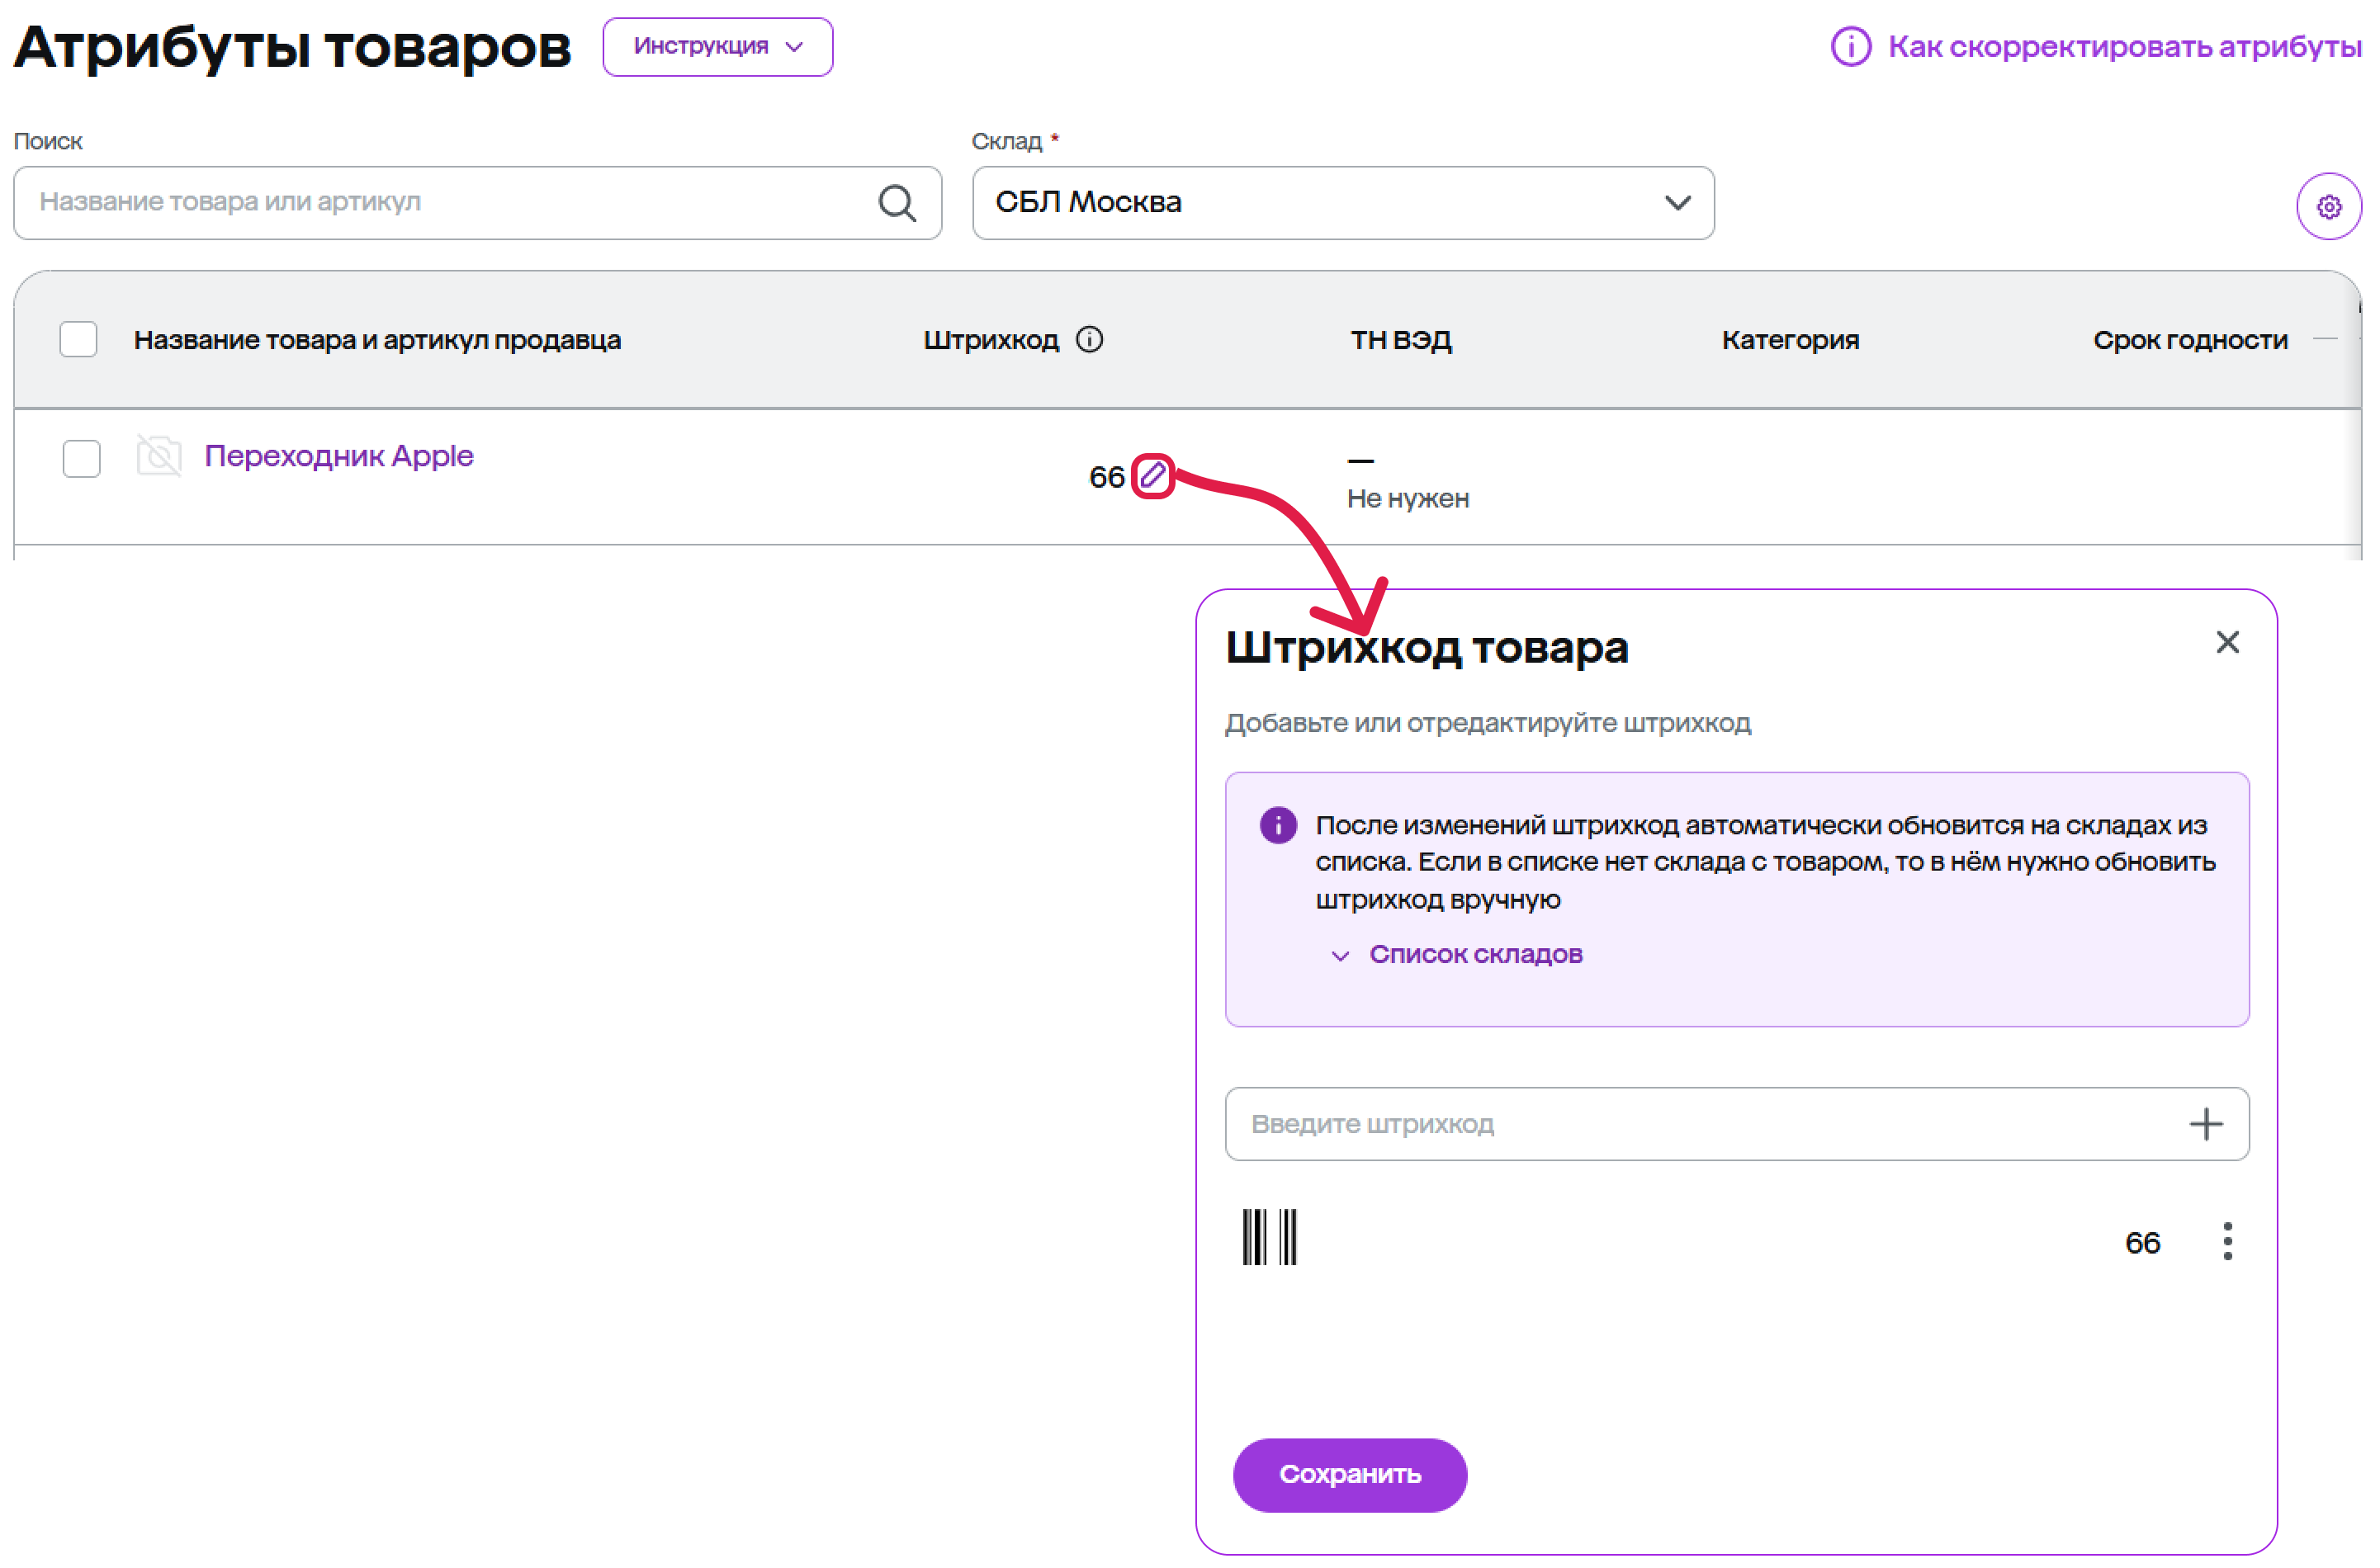Click the barcode image in the dialog
Viewport: 2380px width, 1568px height.
[1269, 1237]
